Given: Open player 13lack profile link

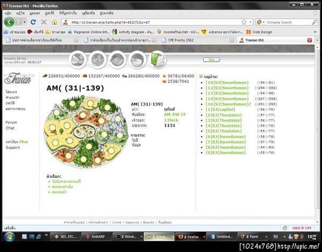Looking at the screenshot, I should click(171, 120).
